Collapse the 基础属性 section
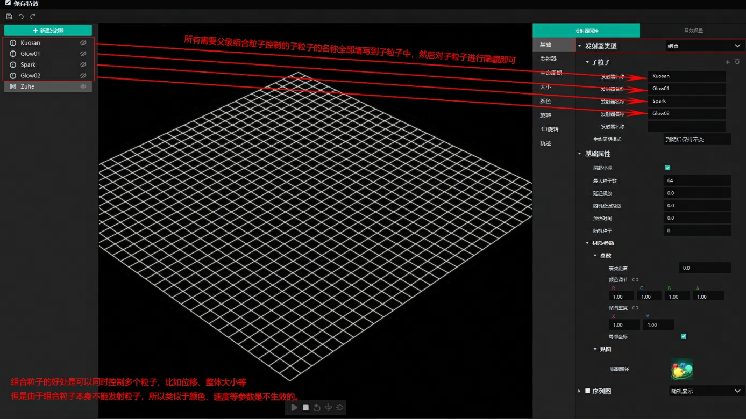This screenshot has height=419, width=746. coord(580,154)
